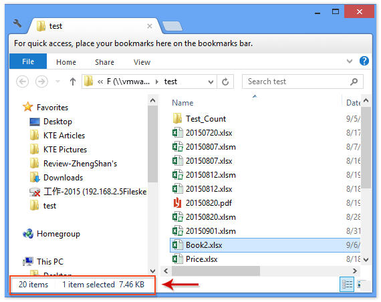Viewport: 381px width, 302px height.
Task: Expand the ribbon with the chevron
Action: [x=350, y=61]
